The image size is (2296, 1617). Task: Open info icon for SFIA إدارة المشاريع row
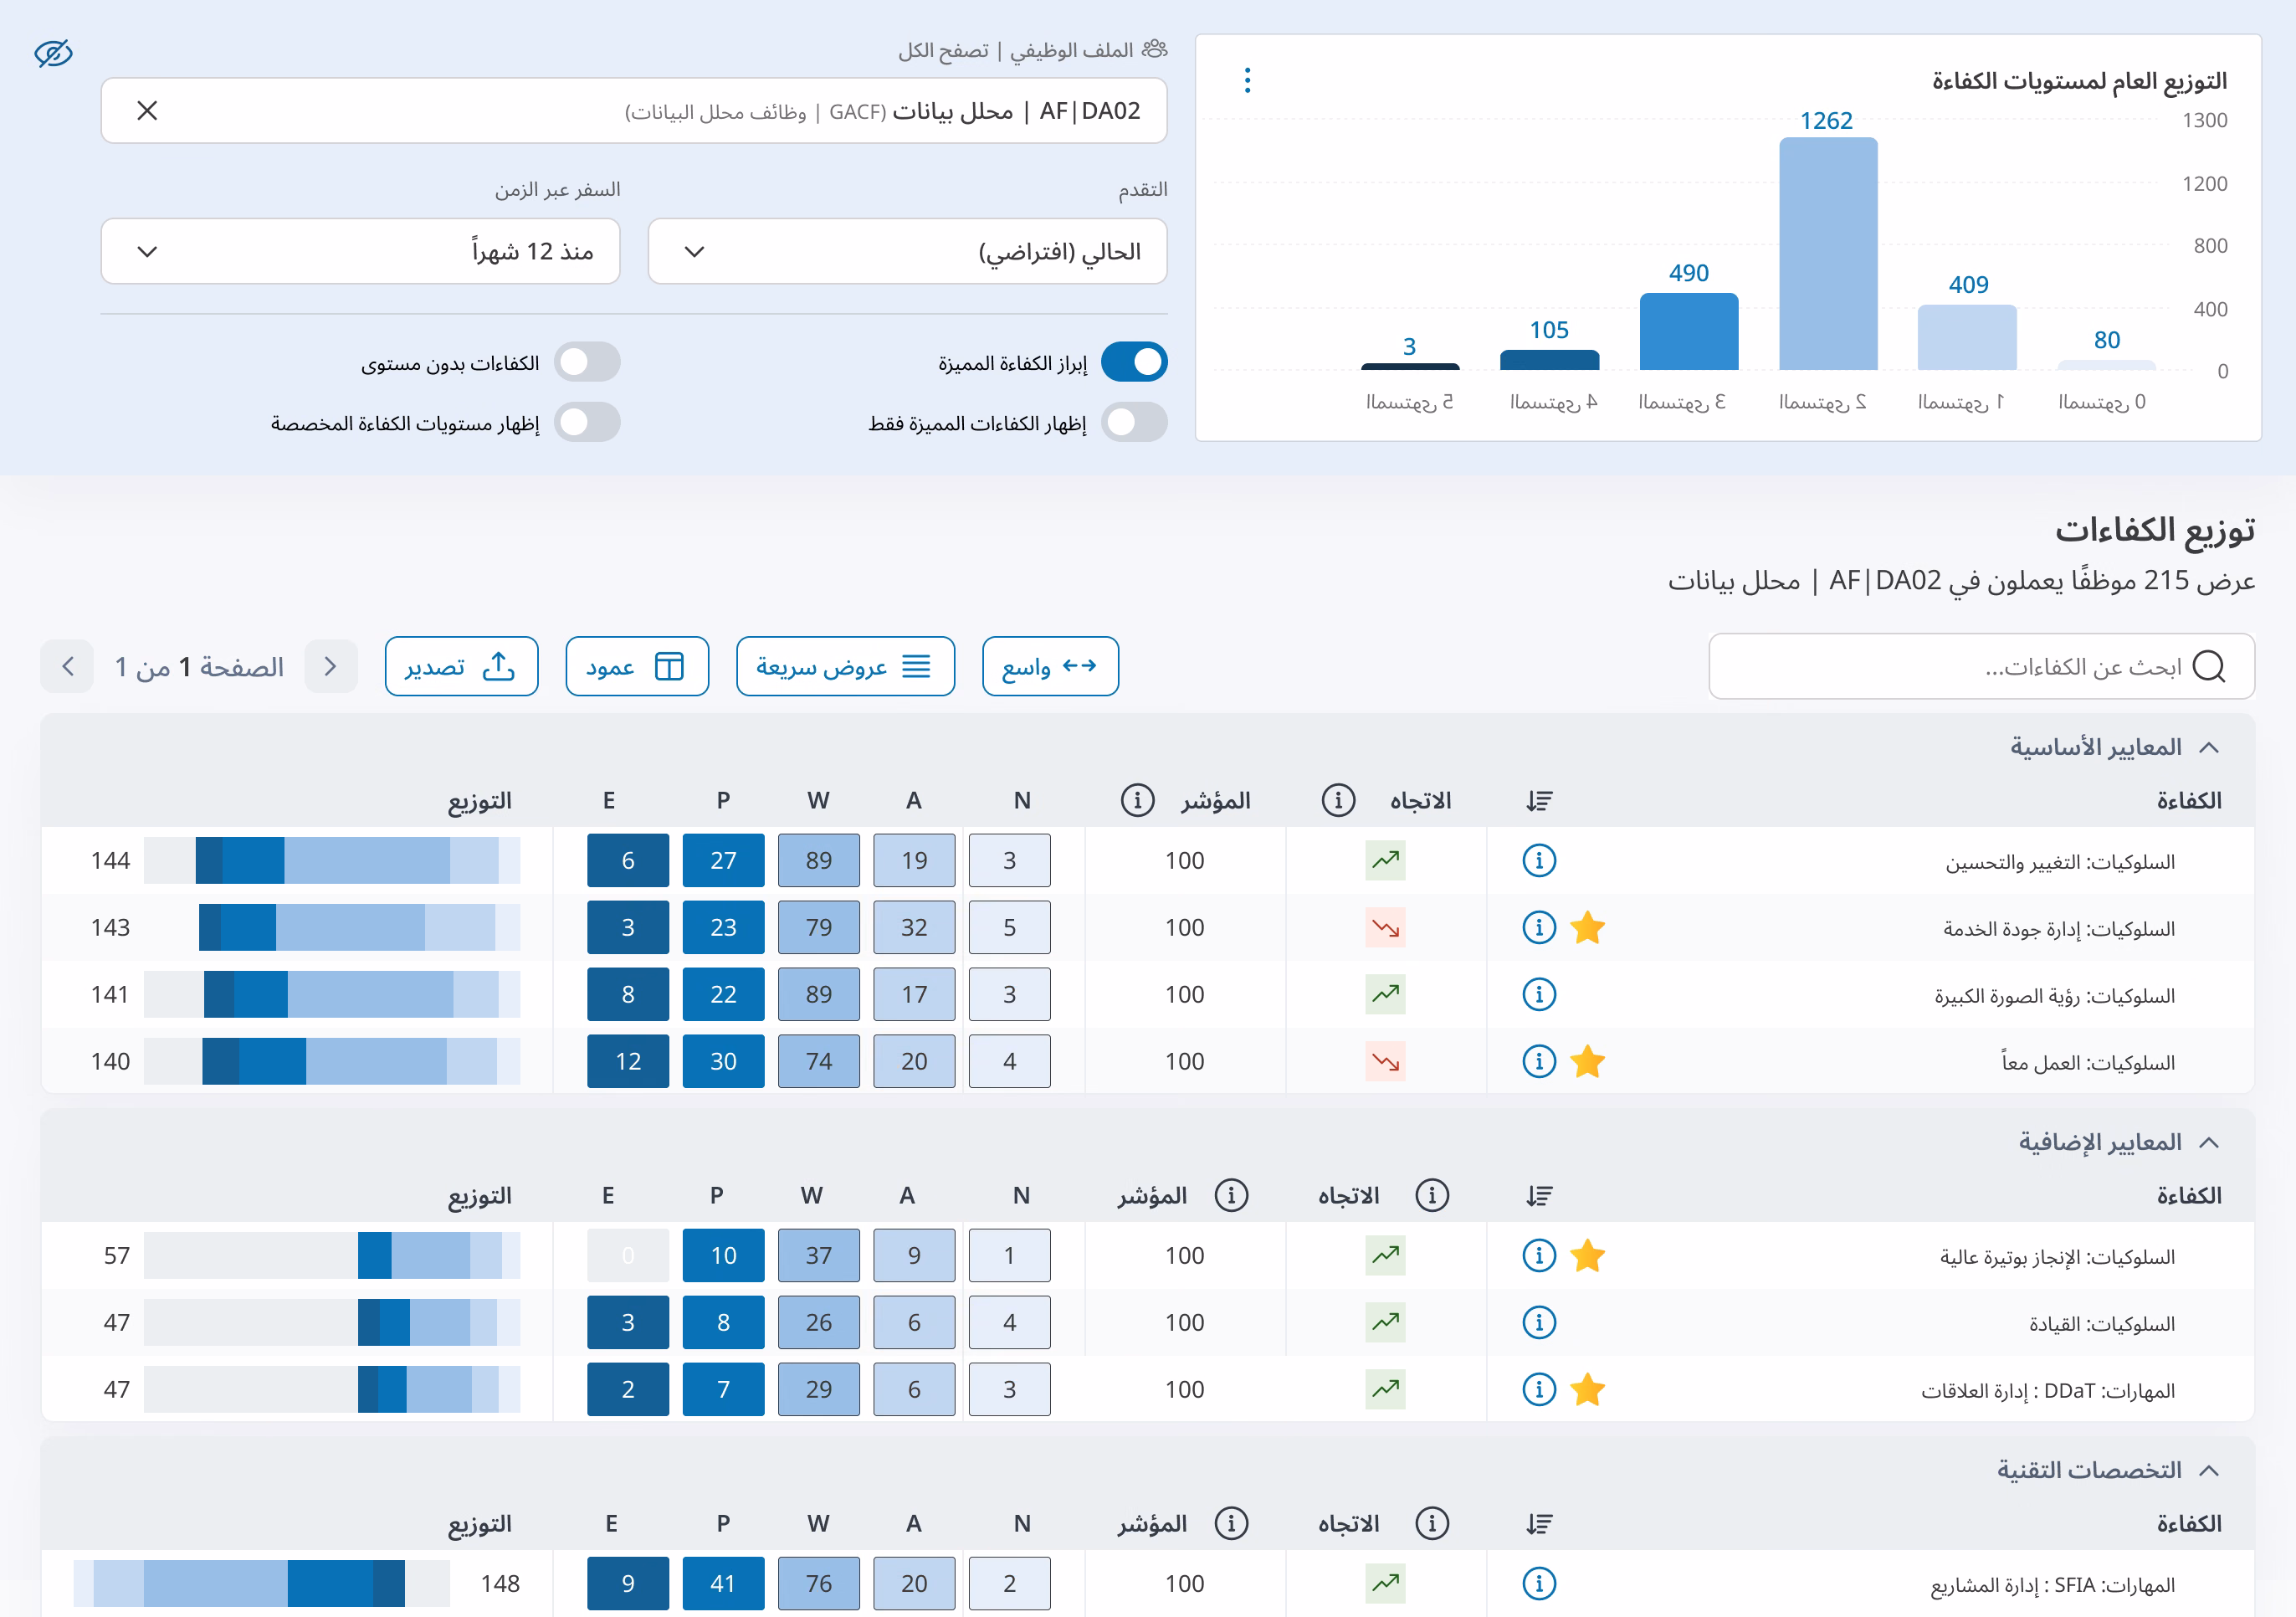[x=1539, y=1583]
